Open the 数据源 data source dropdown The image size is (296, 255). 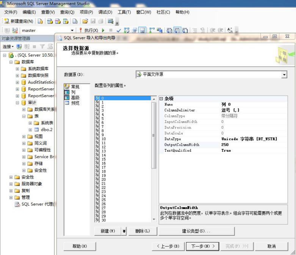pos(284,75)
